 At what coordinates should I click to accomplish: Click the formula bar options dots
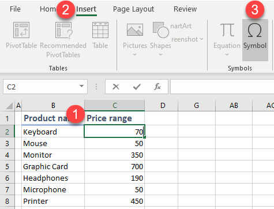[x=96, y=87]
